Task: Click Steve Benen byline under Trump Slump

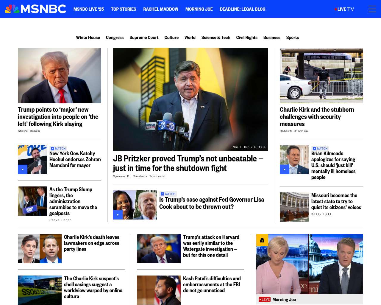Action: click(x=60, y=220)
